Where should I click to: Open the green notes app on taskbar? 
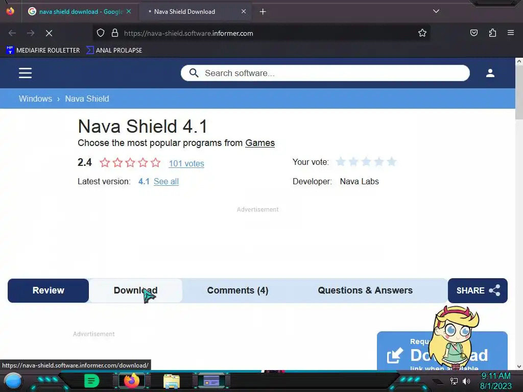[92, 381]
